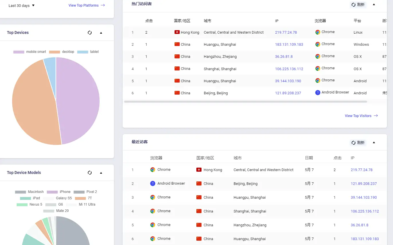This screenshot has height=245, width=393.
Task: Open the Last 30 days dropdown
Action: tap(22, 5)
